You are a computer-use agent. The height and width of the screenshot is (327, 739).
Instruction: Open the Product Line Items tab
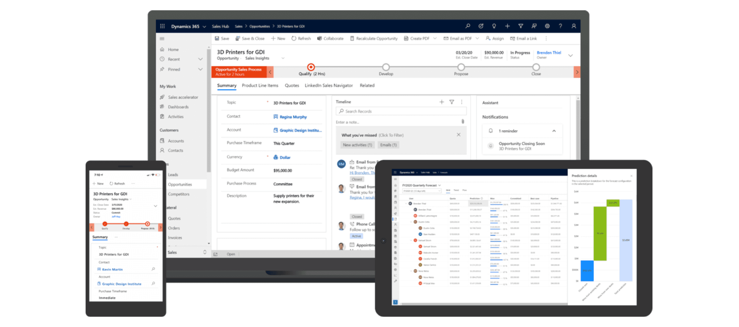pos(260,85)
